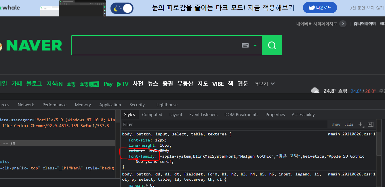Open the 지도 navigation link

pyautogui.click(x=203, y=84)
